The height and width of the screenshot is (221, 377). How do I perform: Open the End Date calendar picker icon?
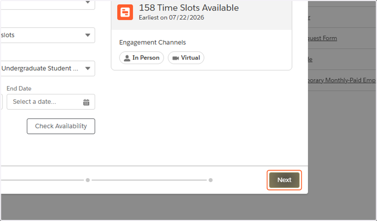click(86, 102)
